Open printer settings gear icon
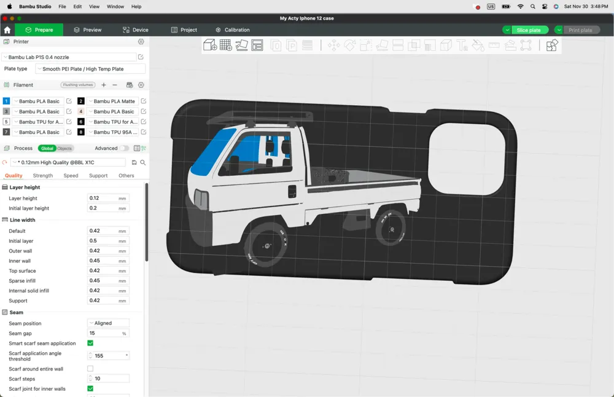Image resolution: width=614 pixels, height=397 pixels. (141, 42)
